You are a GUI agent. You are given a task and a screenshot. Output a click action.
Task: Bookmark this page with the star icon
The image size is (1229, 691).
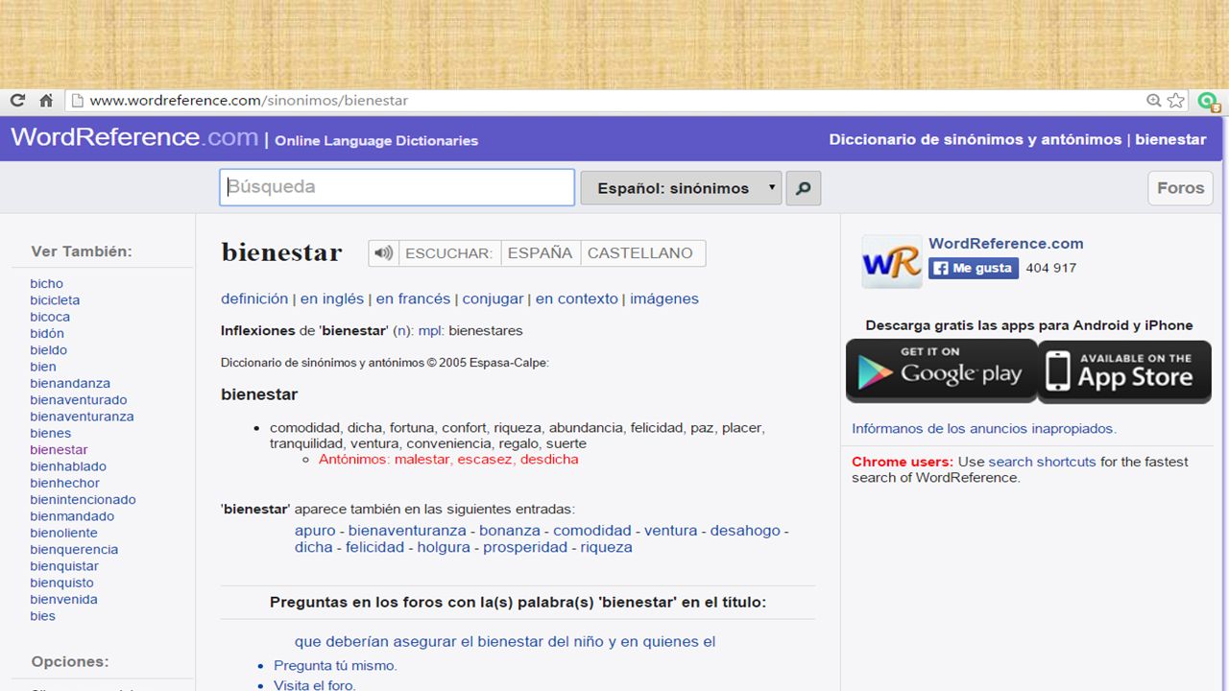1176,101
